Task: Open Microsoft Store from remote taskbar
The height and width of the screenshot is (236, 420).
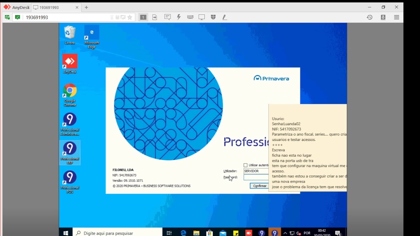Action: (x=209, y=233)
